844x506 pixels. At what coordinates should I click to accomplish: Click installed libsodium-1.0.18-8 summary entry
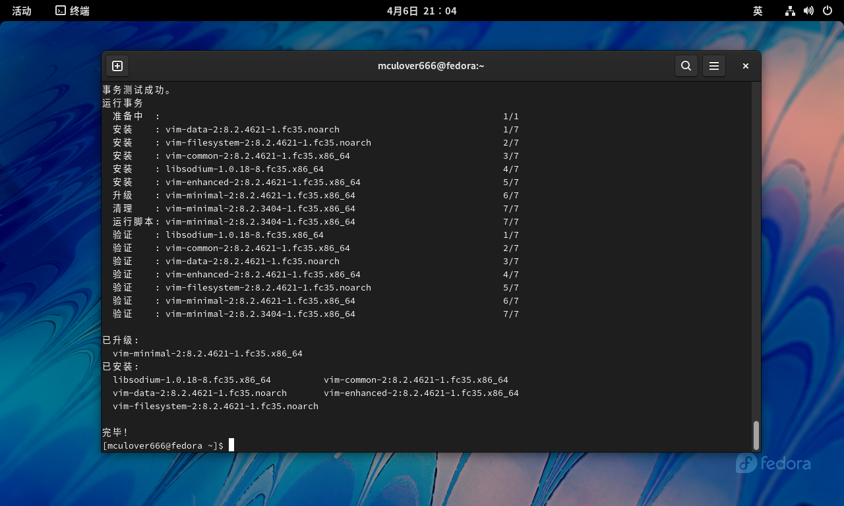(x=192, y=379)
